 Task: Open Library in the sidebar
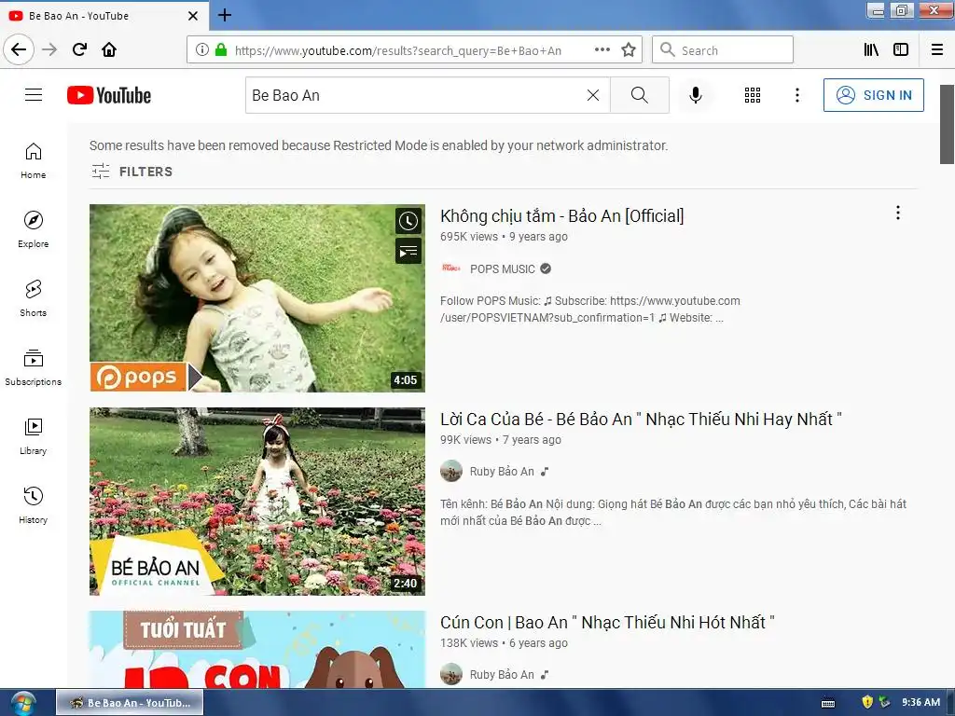tap(33, 436)
